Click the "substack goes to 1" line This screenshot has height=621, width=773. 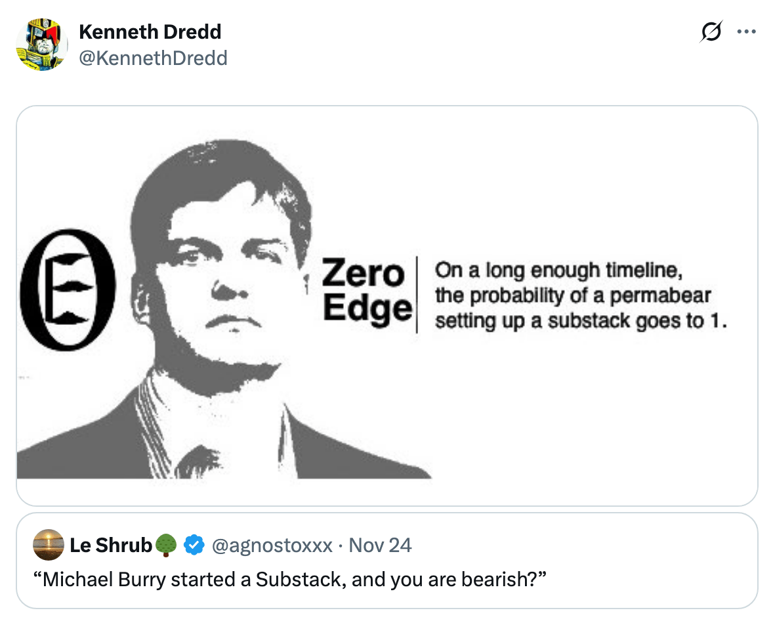(581, 322)
